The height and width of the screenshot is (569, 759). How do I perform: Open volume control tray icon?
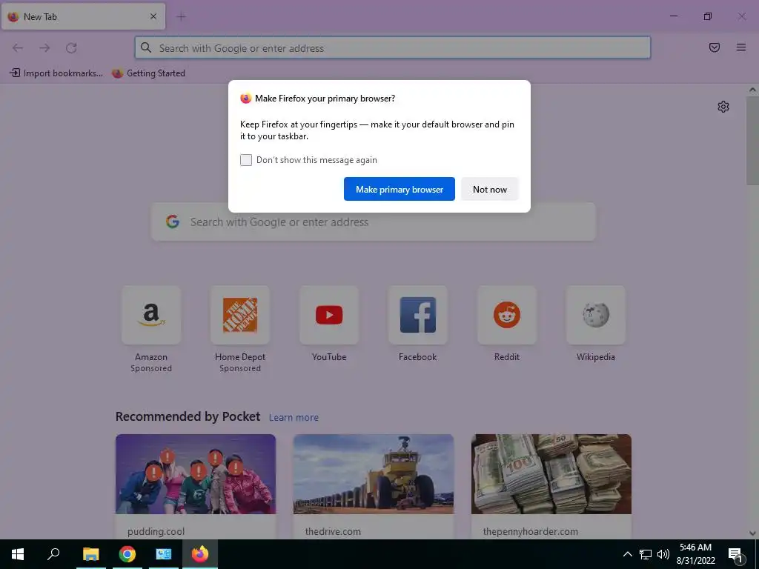coord(663,554)
